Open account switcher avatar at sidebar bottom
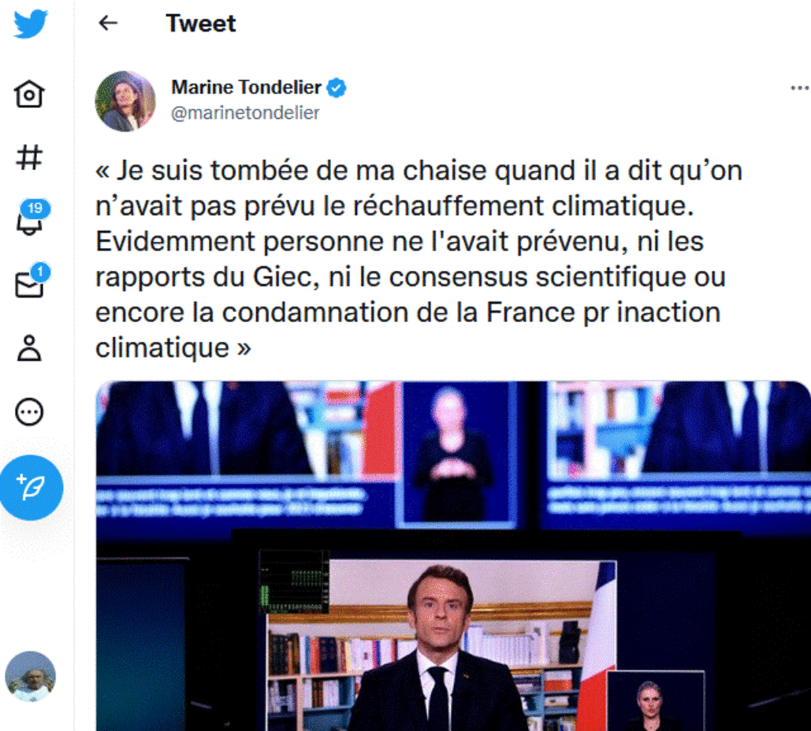Viewport: 811px width, 731px height. pos(30,676)
